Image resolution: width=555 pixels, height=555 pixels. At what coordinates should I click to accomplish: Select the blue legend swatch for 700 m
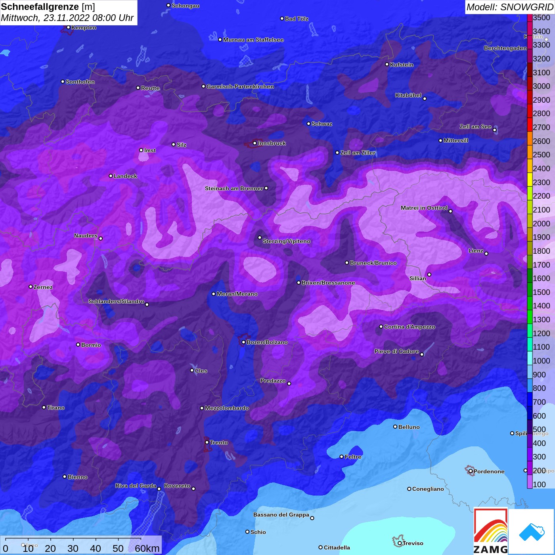point(530,399)
